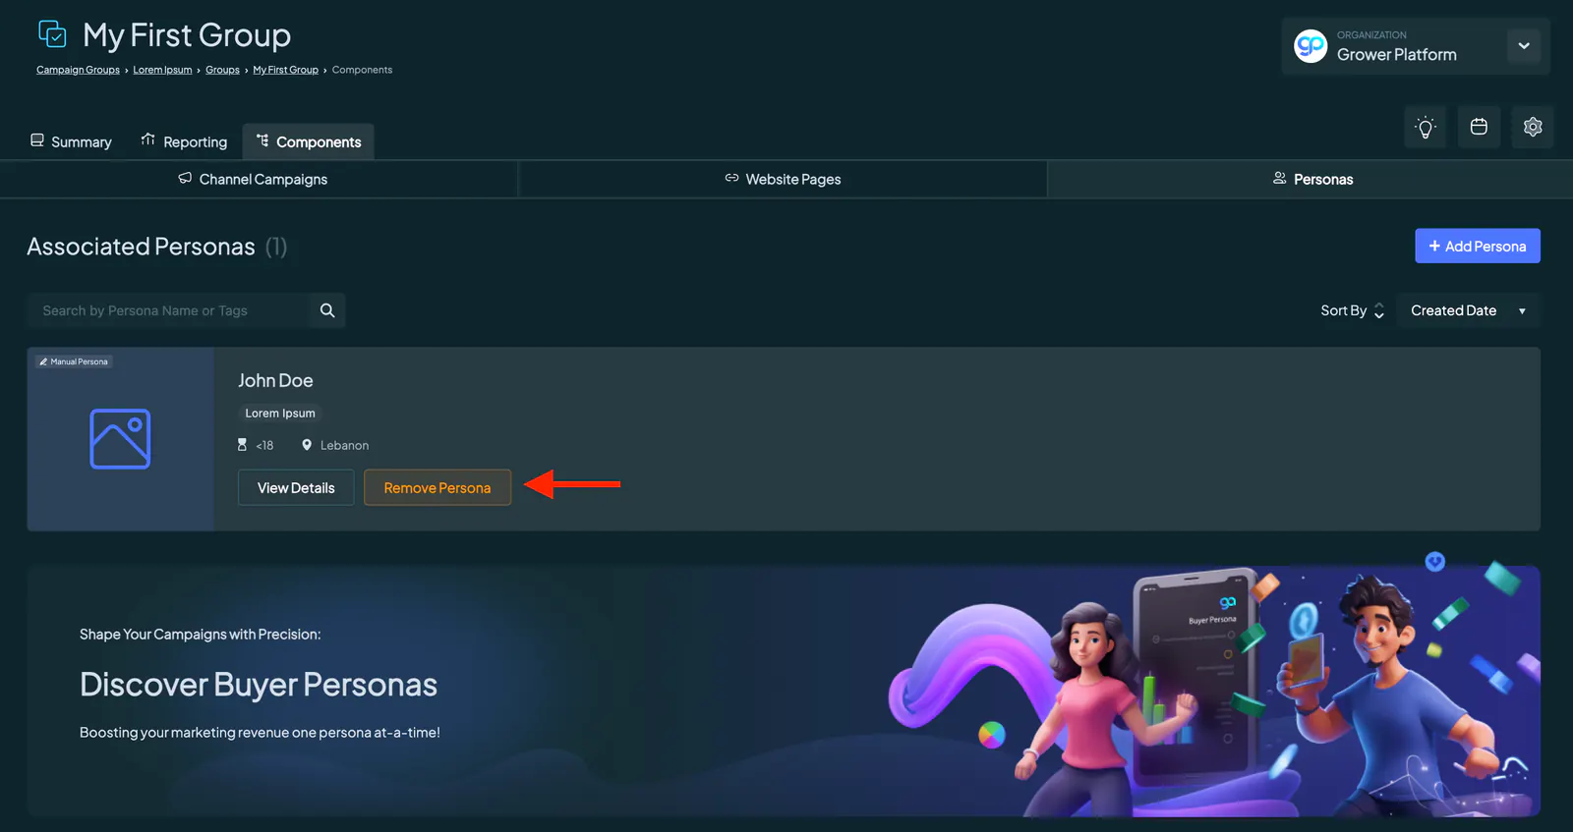Screen dimensions: 1573x832
Task: Click the Discover Buyer Personas heading
Action: point(259,685)
